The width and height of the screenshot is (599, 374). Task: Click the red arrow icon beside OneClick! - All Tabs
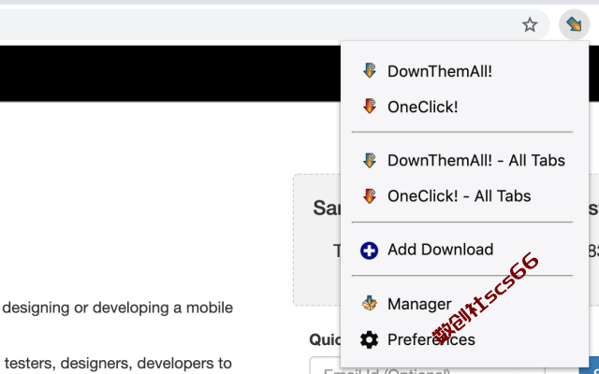tap(370, 195)
